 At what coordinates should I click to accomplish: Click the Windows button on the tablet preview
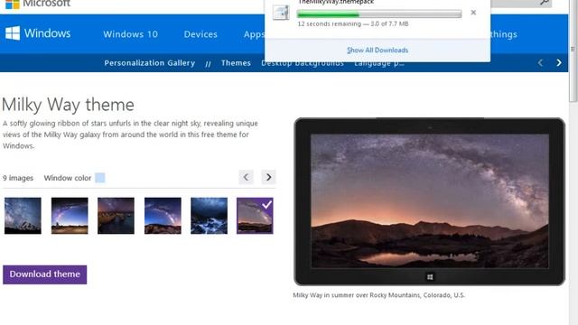(430, 277)
